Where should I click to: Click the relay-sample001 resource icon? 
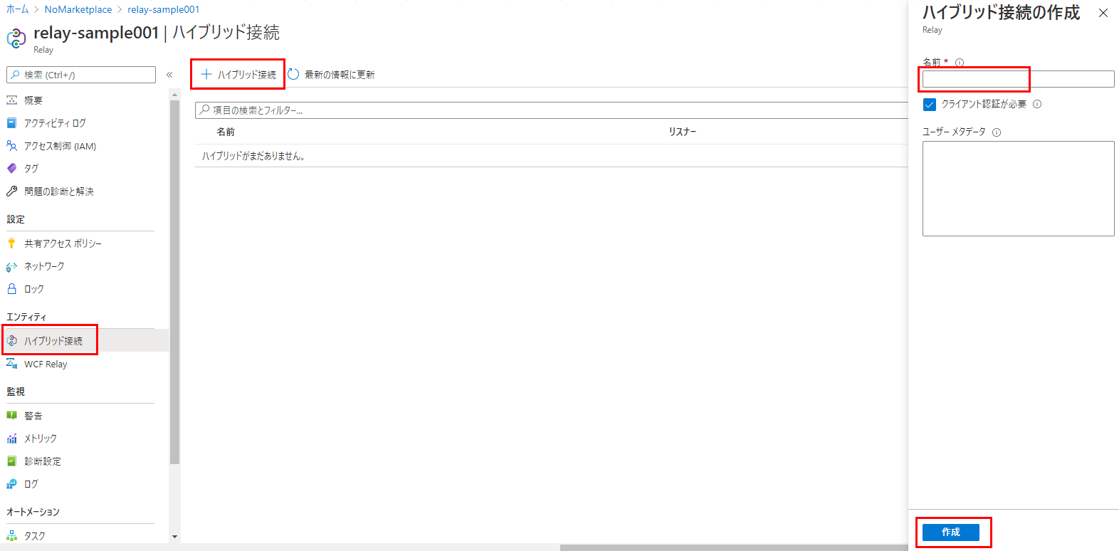coord(16,38)
